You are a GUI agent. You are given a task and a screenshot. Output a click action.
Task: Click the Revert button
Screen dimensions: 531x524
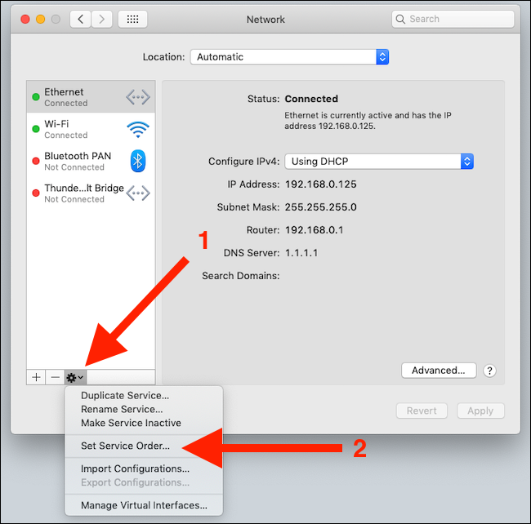[422, 411]
